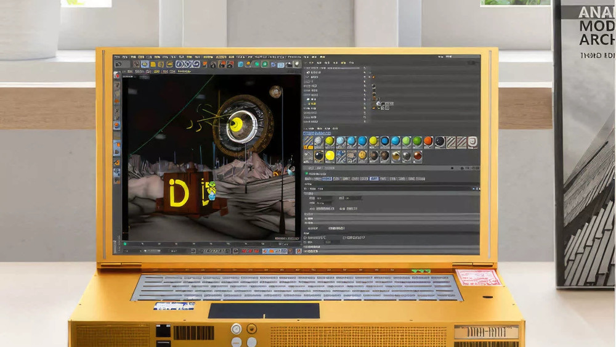Click the black ring icon in top toolbar
616x347 pixels.
pyautogui.click(x=213, y=65)
